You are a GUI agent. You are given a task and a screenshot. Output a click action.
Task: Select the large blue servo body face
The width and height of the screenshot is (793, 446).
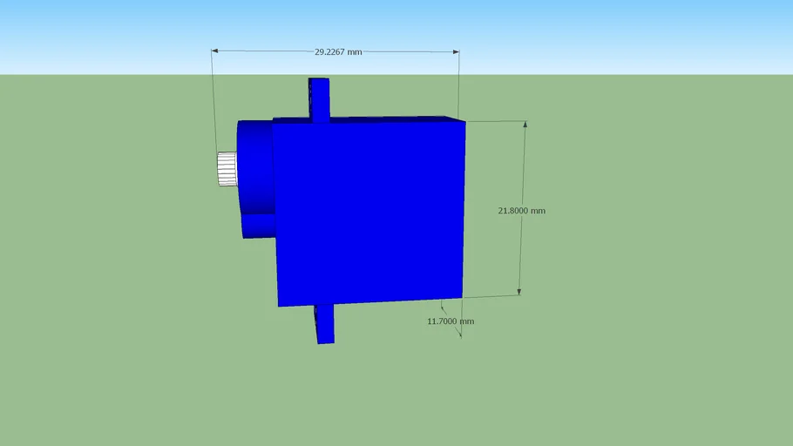pyautogui.click(x=369, y=213)
